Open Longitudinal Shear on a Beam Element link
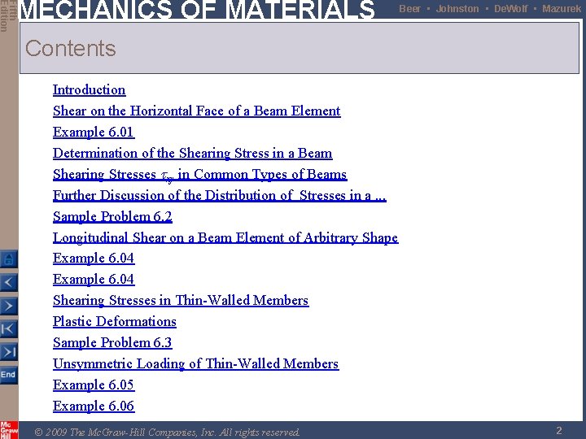The width and height of the screenshot is (586, 439). pyautogui.click(x=225, y=237)
